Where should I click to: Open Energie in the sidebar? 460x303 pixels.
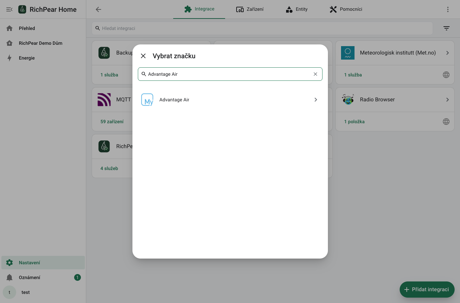pyautogui.click(x=43, y=58)
